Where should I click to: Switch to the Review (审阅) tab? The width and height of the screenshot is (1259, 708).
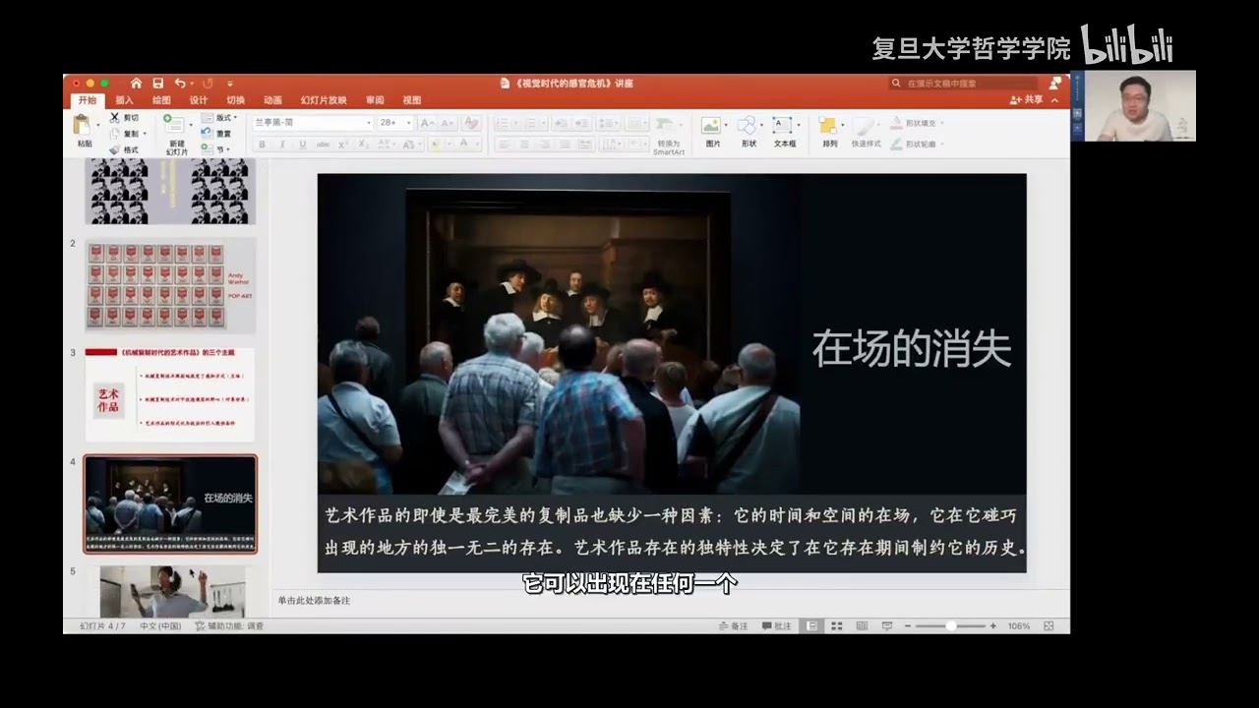click(375, 100)
